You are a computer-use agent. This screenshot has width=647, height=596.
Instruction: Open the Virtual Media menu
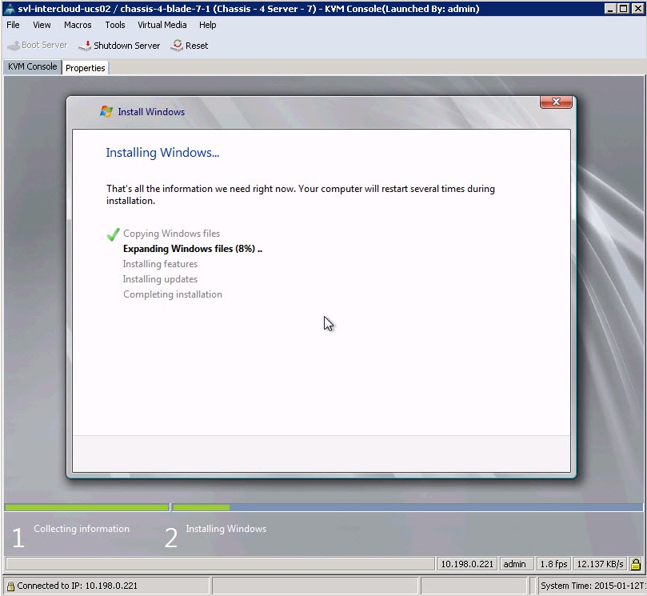click(x=162, y=25)
